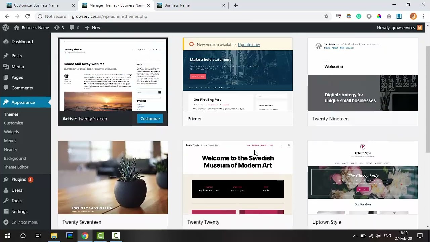
Task: Open the Menus submenu item
Action: point(10,140)
